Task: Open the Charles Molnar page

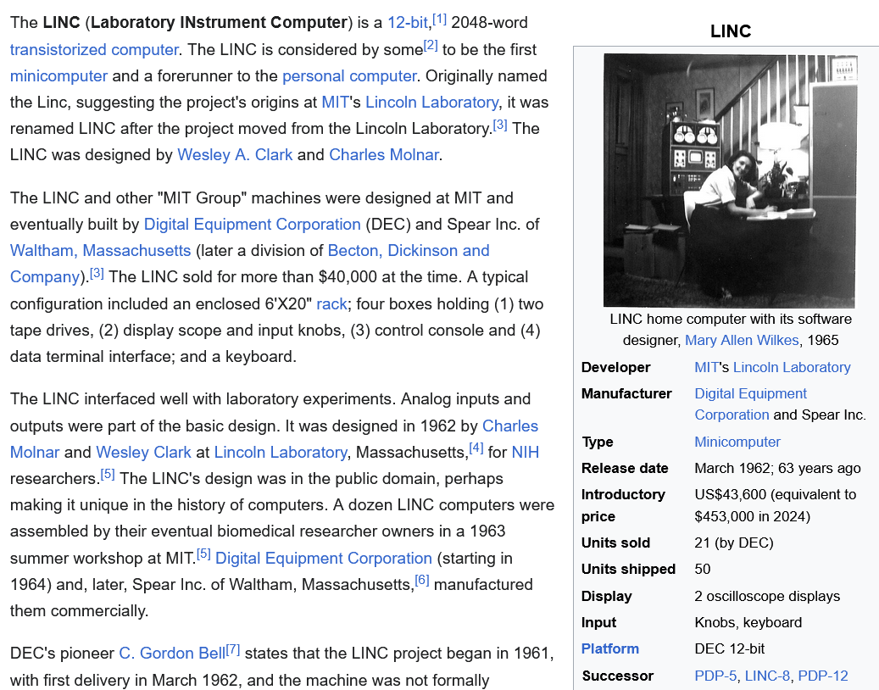Action: coord(381,154)
